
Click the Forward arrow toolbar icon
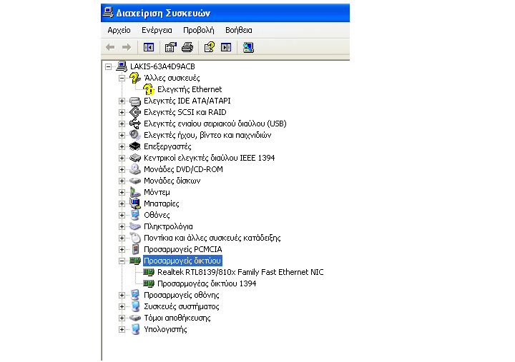click(127, 48)
